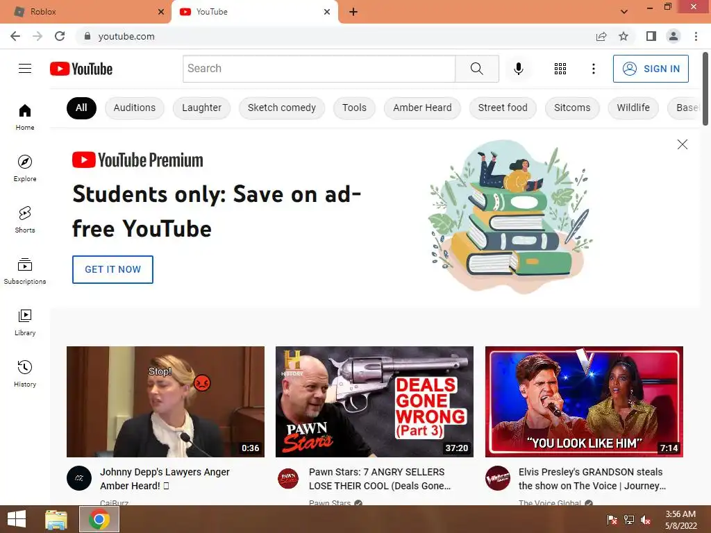Open Subscriptions in the sidebar
711x533 pixels.
coord(25,271)
